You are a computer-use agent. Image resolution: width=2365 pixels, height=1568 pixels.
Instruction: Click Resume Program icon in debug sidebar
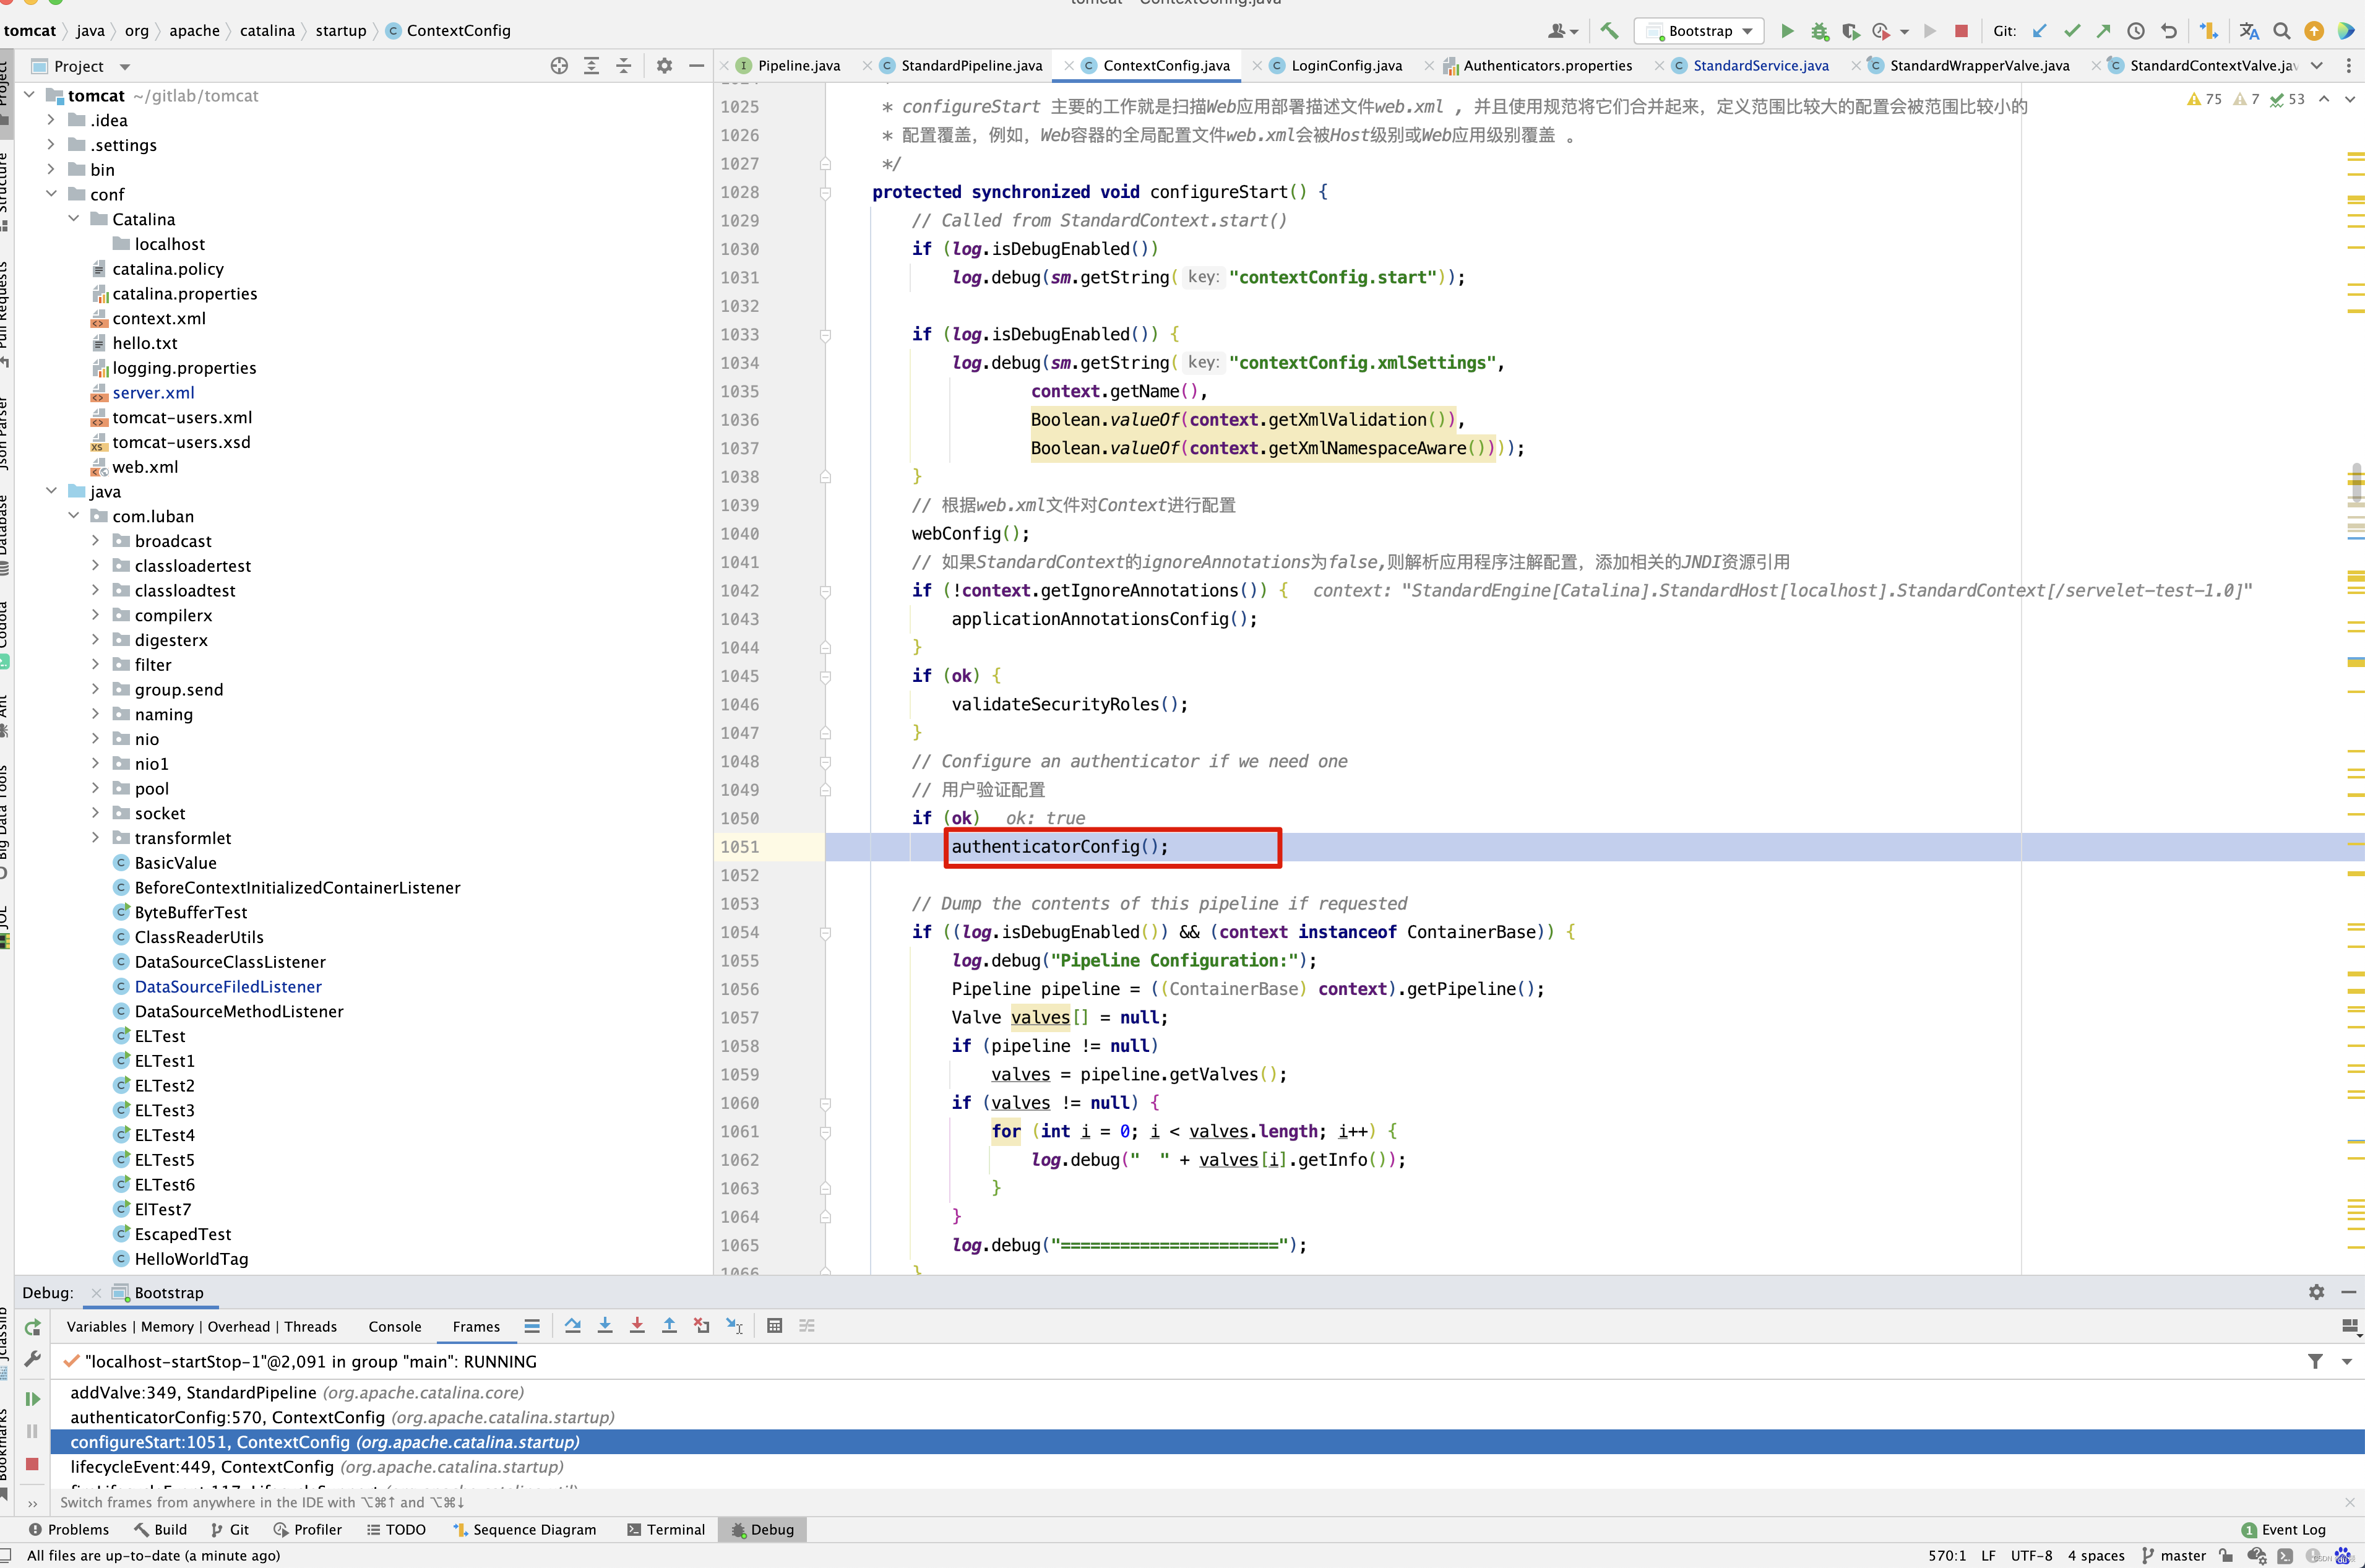click(32, 1398)
